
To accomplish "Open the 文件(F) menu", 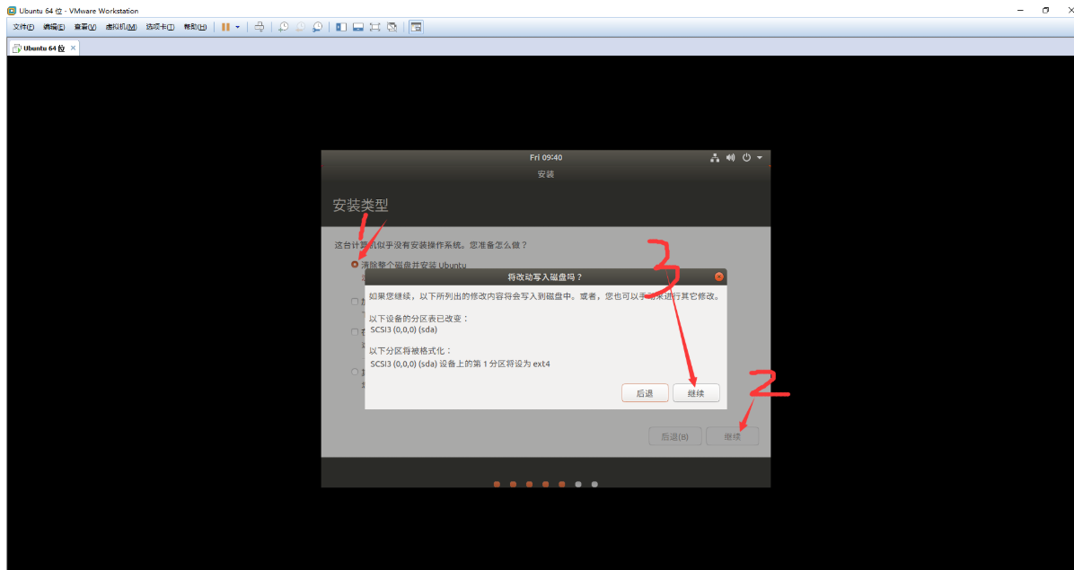I will click(23, 27).
